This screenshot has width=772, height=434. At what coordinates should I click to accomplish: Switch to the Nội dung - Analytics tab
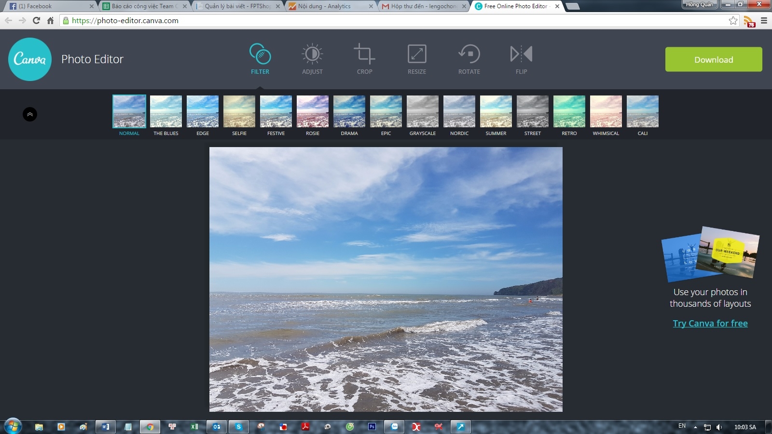330,6
